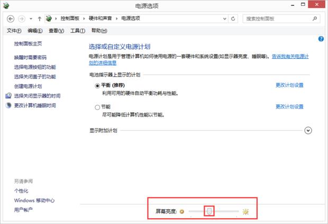
Task: Click 电源选项 in the breadcrumb path
Action: [x=131, y=19]
